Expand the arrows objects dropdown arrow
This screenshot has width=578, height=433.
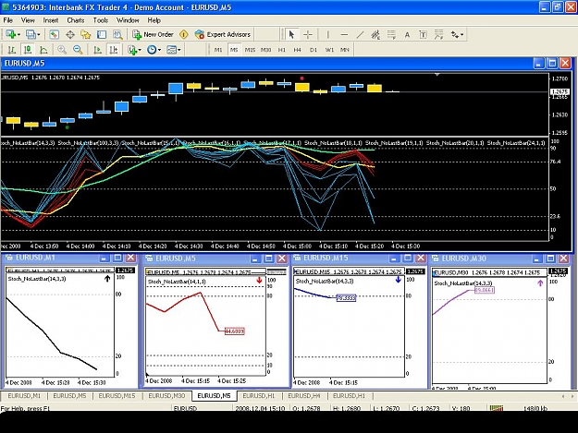(461, 34)
